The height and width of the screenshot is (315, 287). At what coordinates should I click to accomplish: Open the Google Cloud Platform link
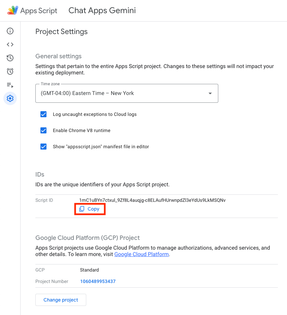click(141, 254)
